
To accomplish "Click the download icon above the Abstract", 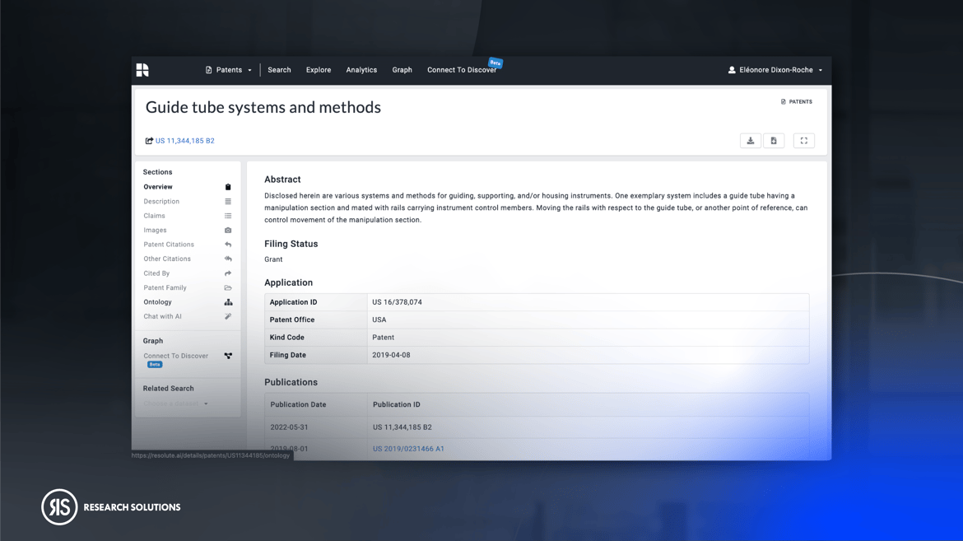I will pos(750,140).
